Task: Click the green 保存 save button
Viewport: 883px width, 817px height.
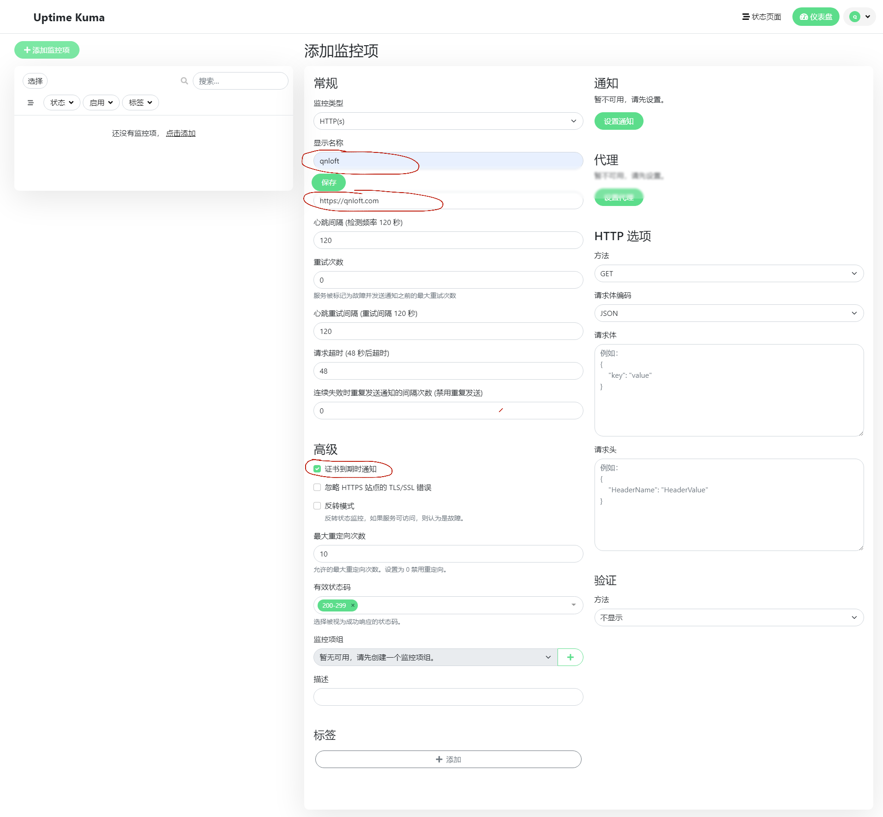Action: pos(329,182)
